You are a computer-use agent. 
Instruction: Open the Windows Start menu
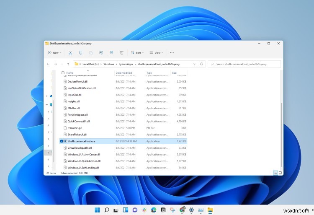(97, 210)
